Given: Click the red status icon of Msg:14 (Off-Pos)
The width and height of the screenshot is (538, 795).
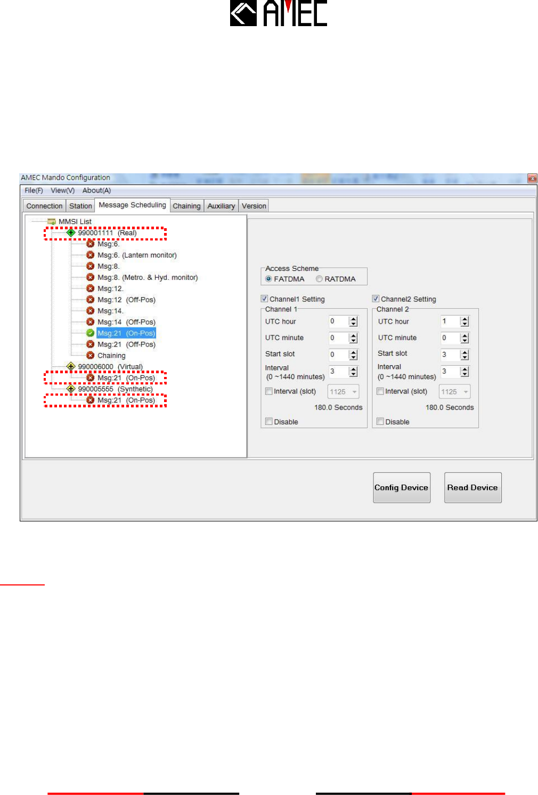Looking at the screenshot, I should [91, 322].
